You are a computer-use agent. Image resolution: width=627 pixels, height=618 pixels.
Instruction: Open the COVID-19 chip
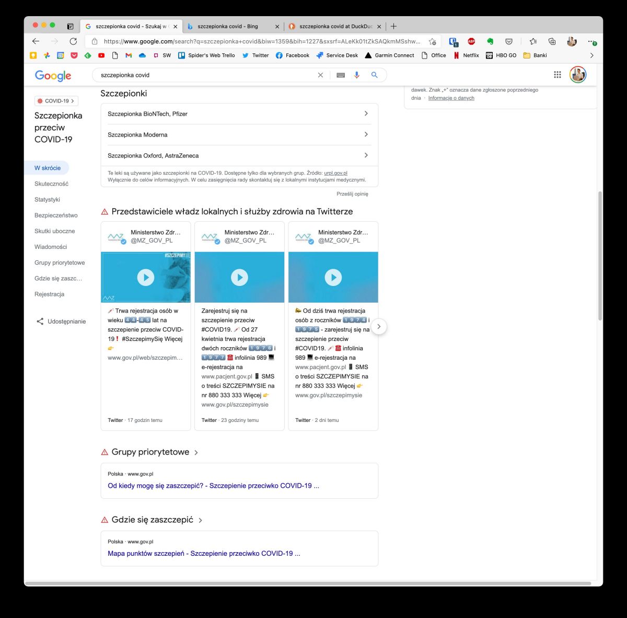(56, 101)
